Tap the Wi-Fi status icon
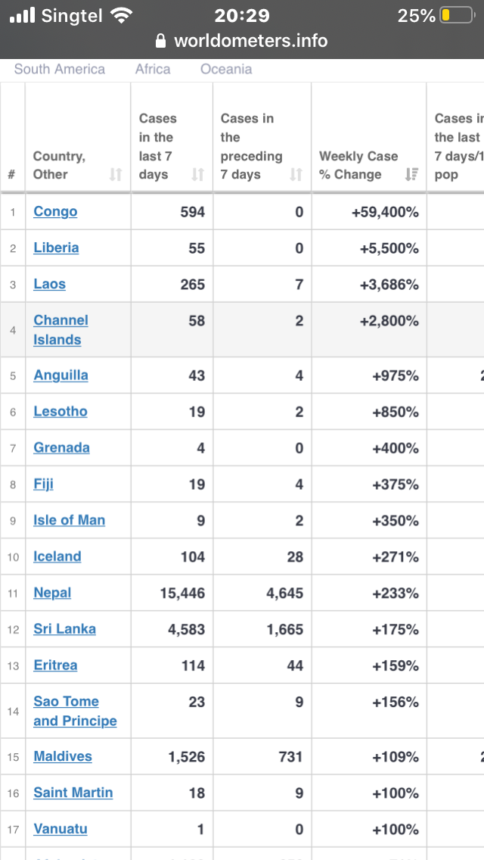The height and width of the screenshot is (860, 484). (x=120, y=15)
